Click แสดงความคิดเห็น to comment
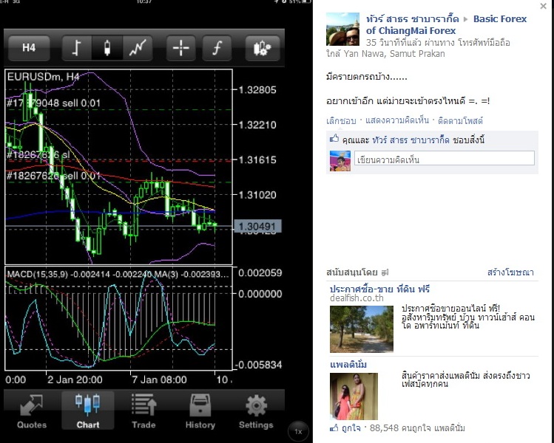The height and width of the screenshot is (443, 554). tap(396, 120)
